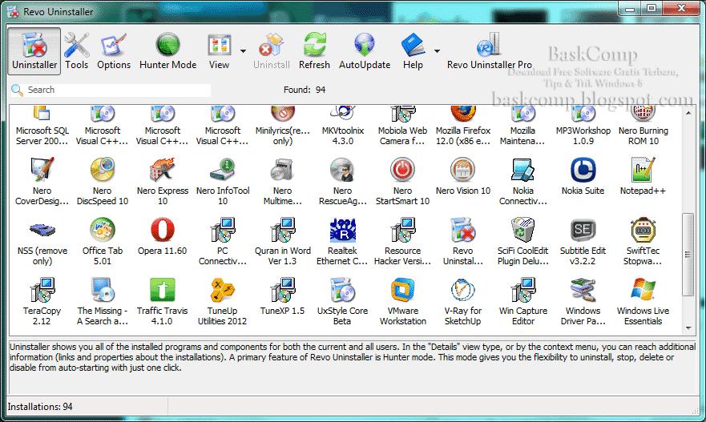Expand the View dropdown arrow
Viewport: 706px width, 422px height.
click(243, 51)
